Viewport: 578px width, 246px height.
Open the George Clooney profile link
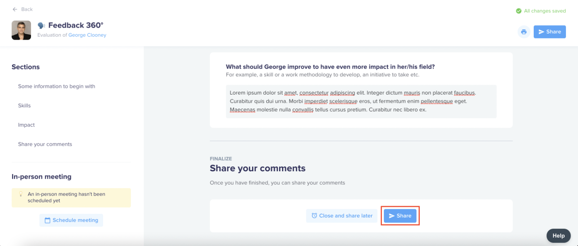87,35
